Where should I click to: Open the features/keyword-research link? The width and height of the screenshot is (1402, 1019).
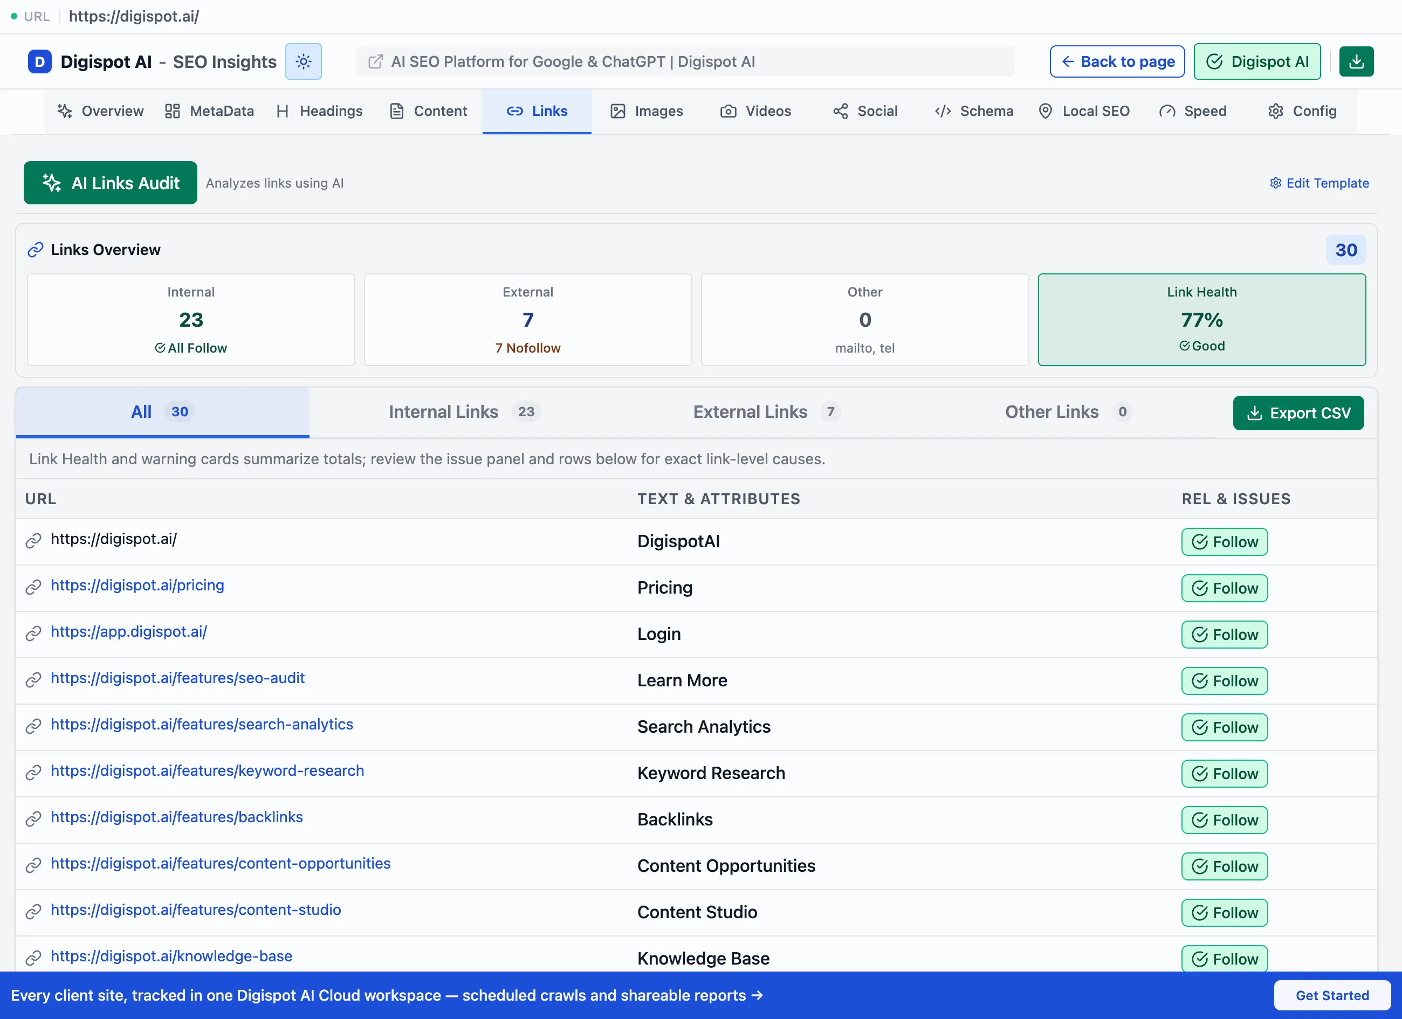(207, 770)
